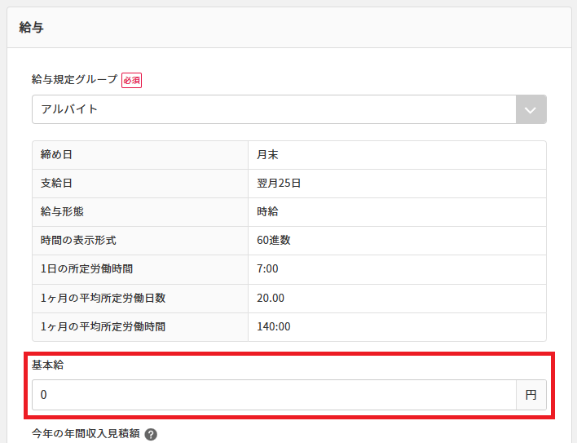Click the help icon beside 今年の年間収入見積額
577x443 pixels.
pos(151,435)
